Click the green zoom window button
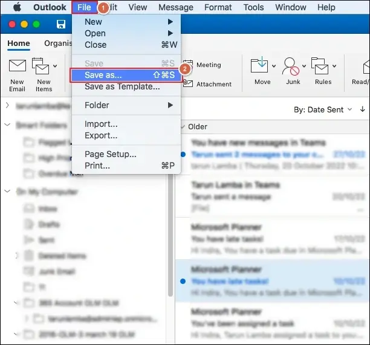 pos(36,24)
